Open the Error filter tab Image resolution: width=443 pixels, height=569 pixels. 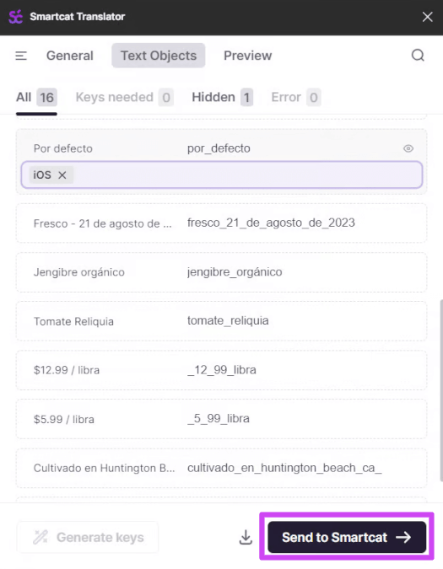point(296,97)
